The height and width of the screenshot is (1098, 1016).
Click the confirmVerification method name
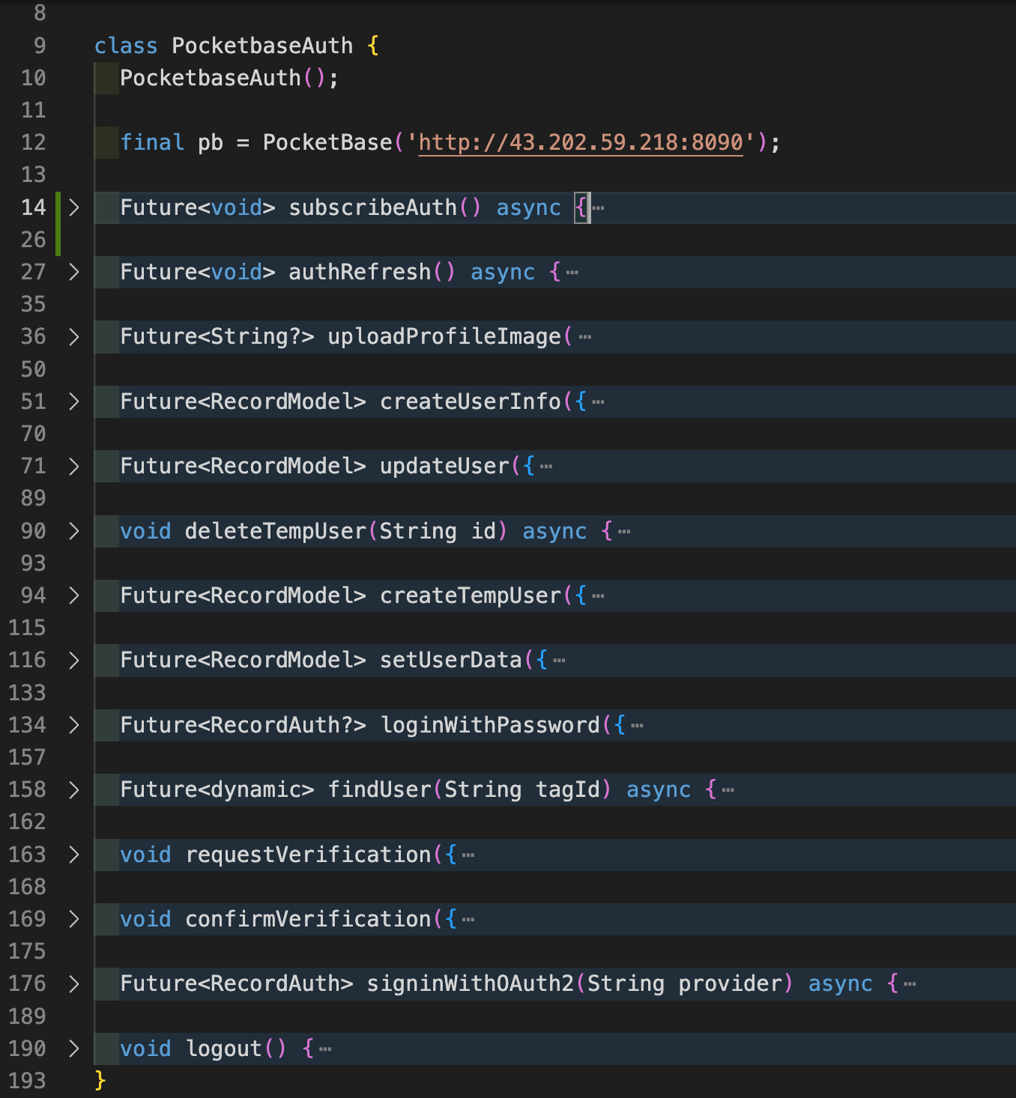[x=308, y=919]
